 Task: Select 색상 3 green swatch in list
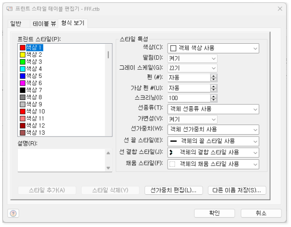coord(23,62)
